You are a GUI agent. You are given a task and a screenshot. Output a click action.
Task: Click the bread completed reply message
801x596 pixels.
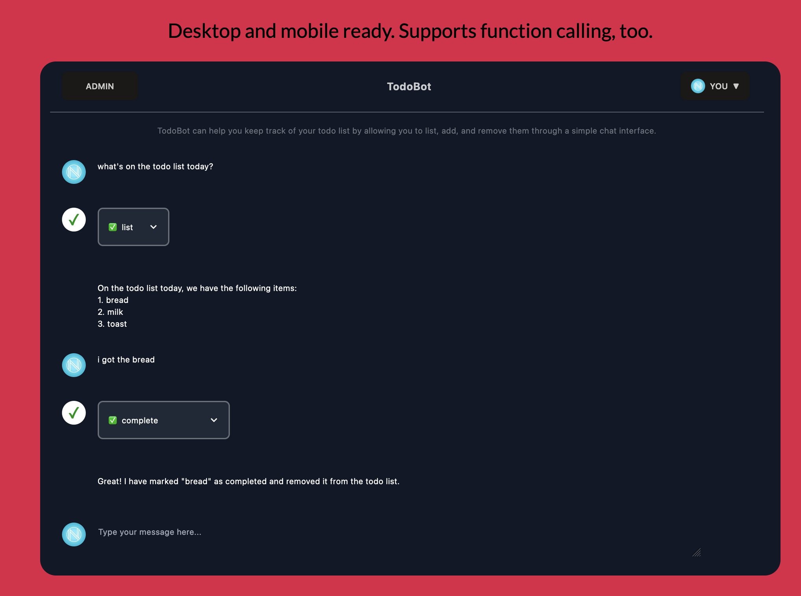tap(248, 481)
